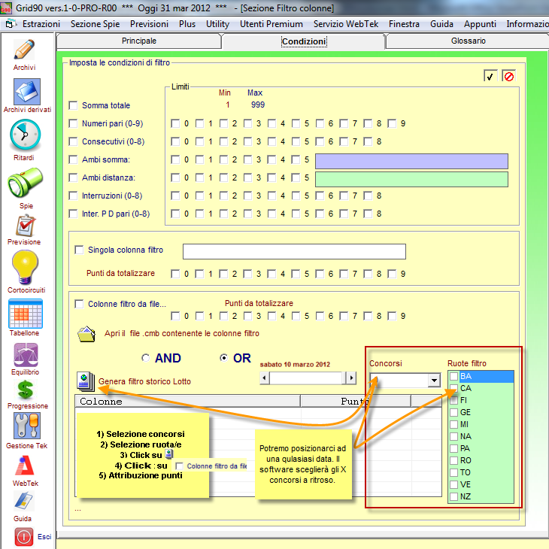
Task: Enable Interruzioni (0-8) checkbox
Action: [x=73, y=196]
